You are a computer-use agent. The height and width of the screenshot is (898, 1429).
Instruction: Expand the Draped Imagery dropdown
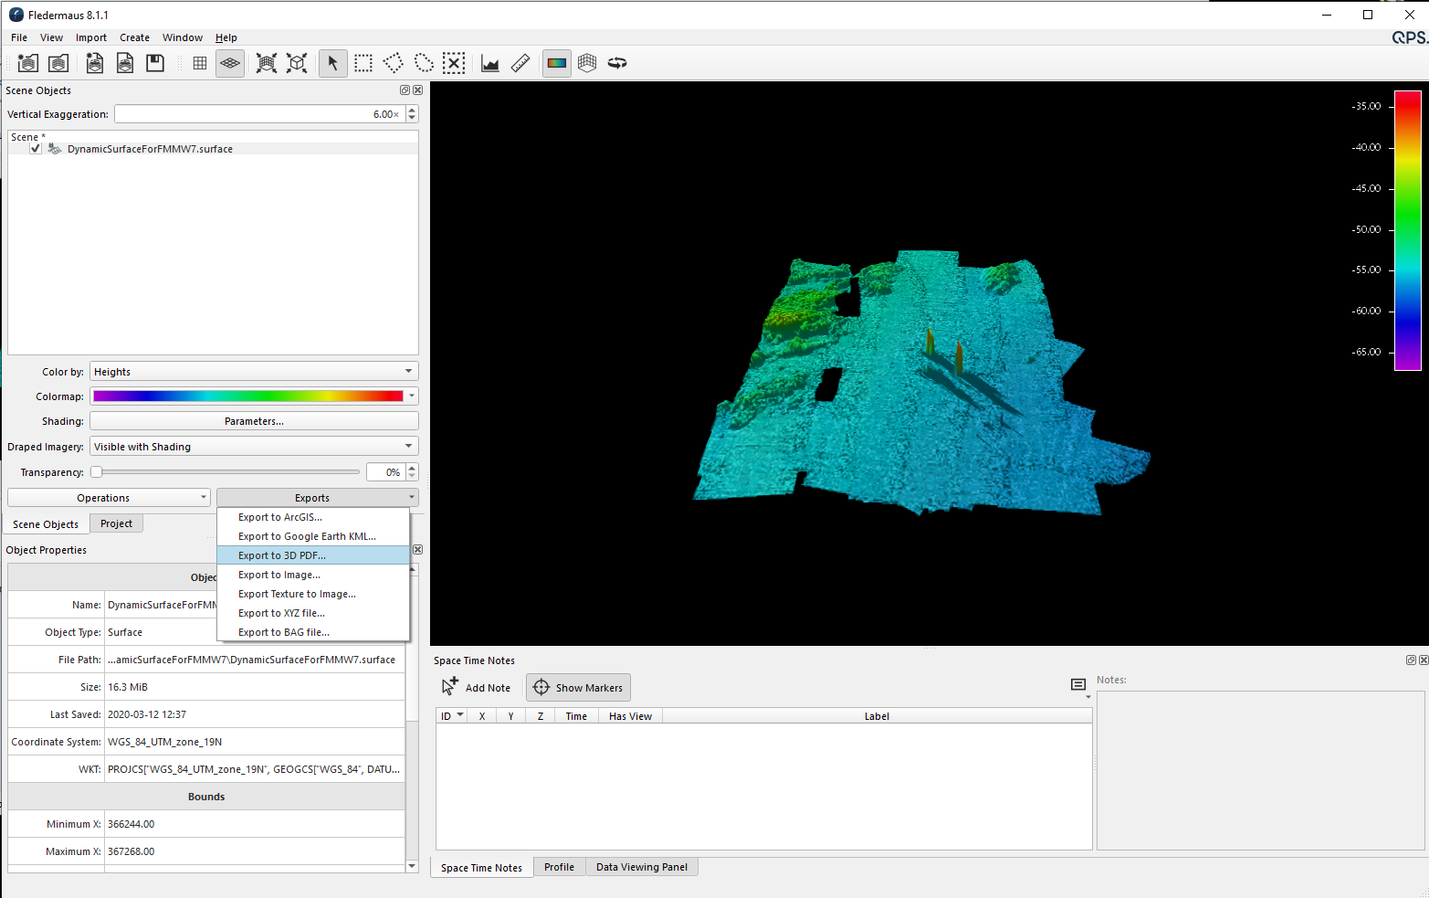(x=254, y=447)
